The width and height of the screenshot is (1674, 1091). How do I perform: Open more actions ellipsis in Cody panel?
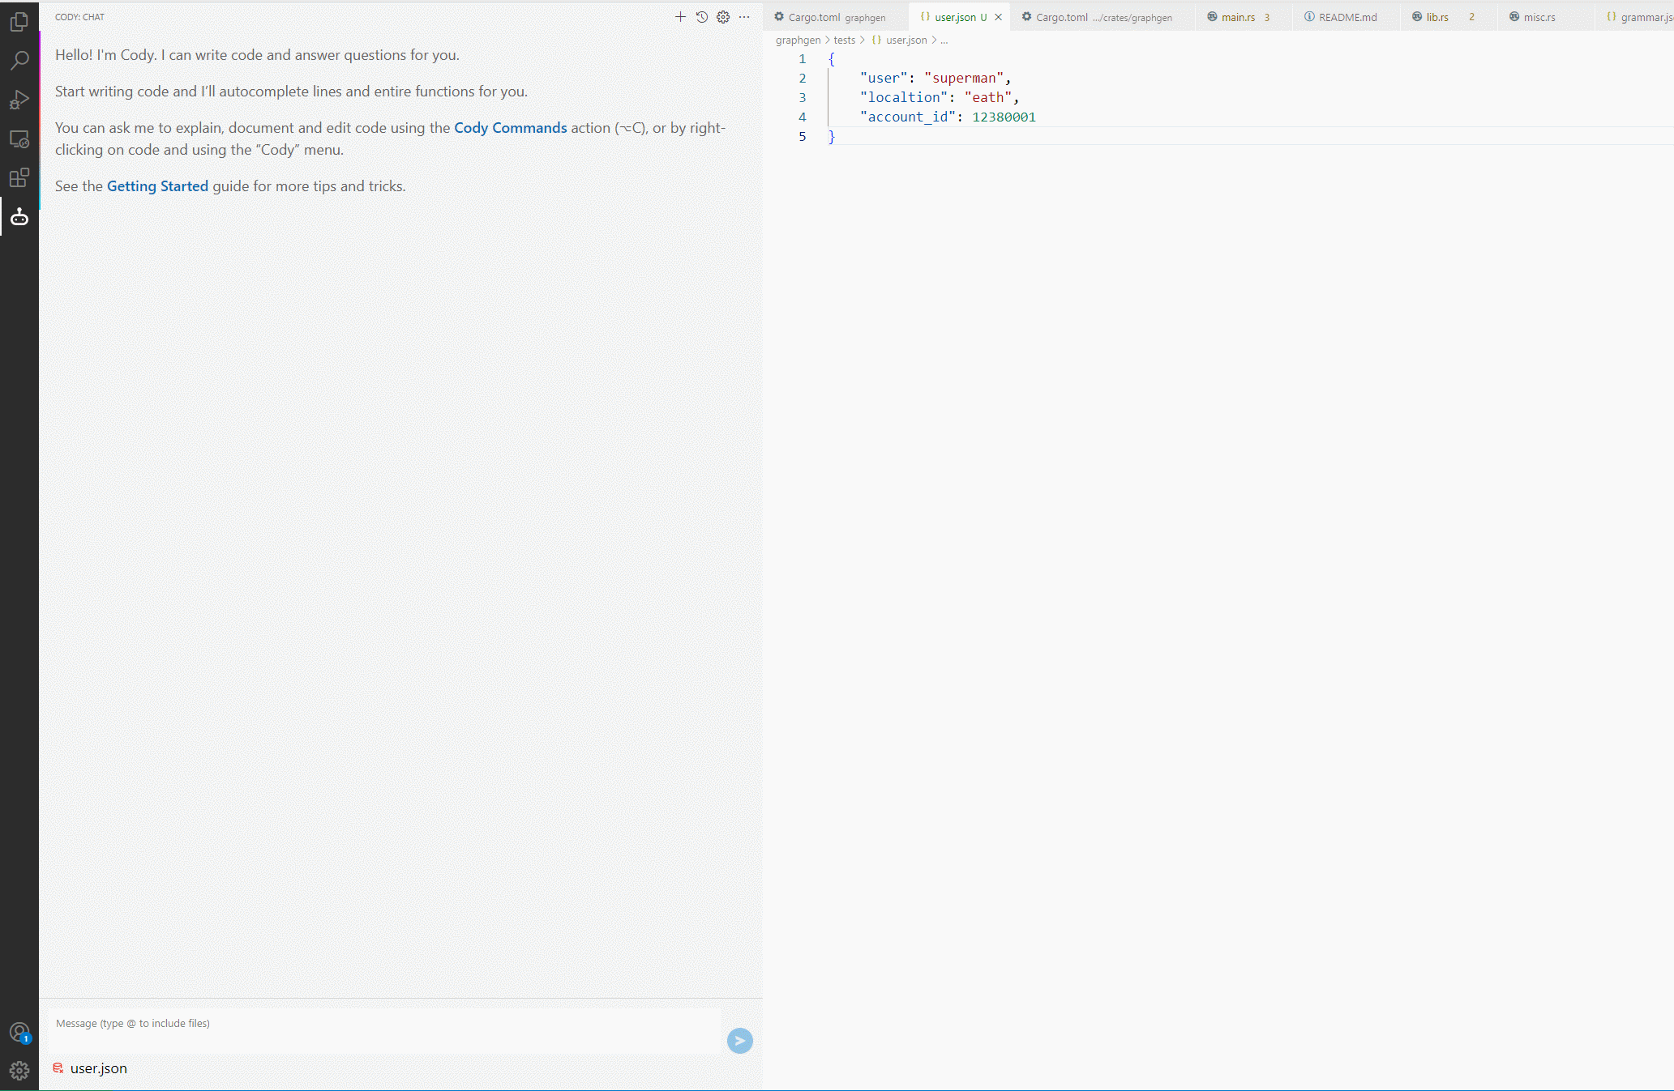[x=744, y=17]
